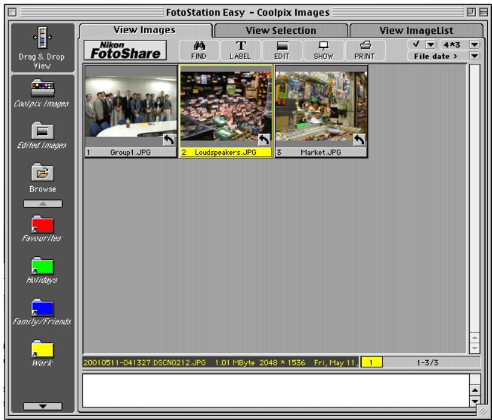
Task: Click the window zoom box
Action: [x=471, y=12]
